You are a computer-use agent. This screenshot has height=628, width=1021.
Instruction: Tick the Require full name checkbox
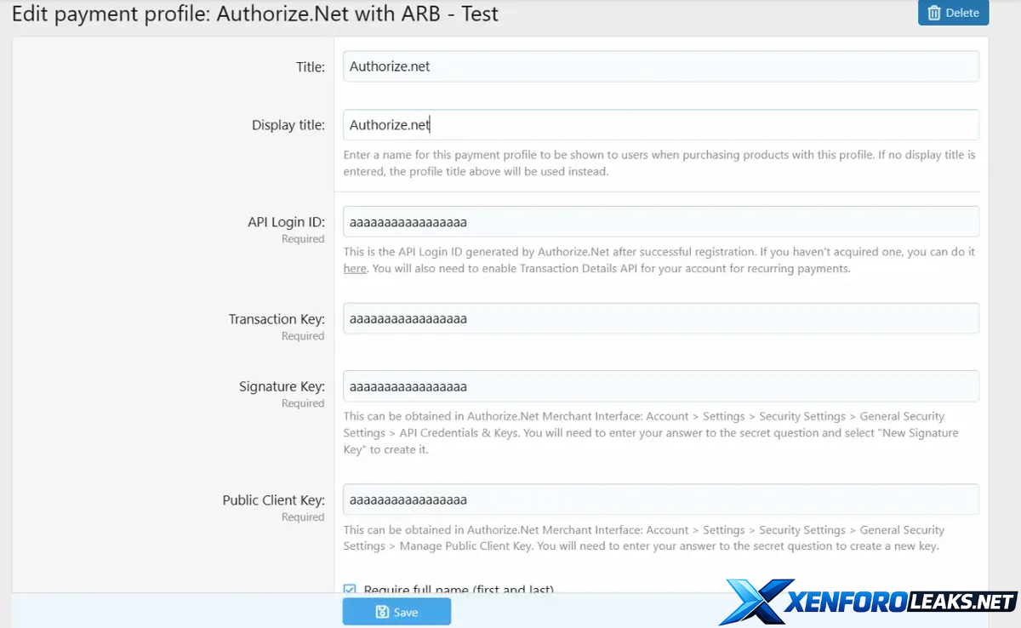click(x=350, y=589)
